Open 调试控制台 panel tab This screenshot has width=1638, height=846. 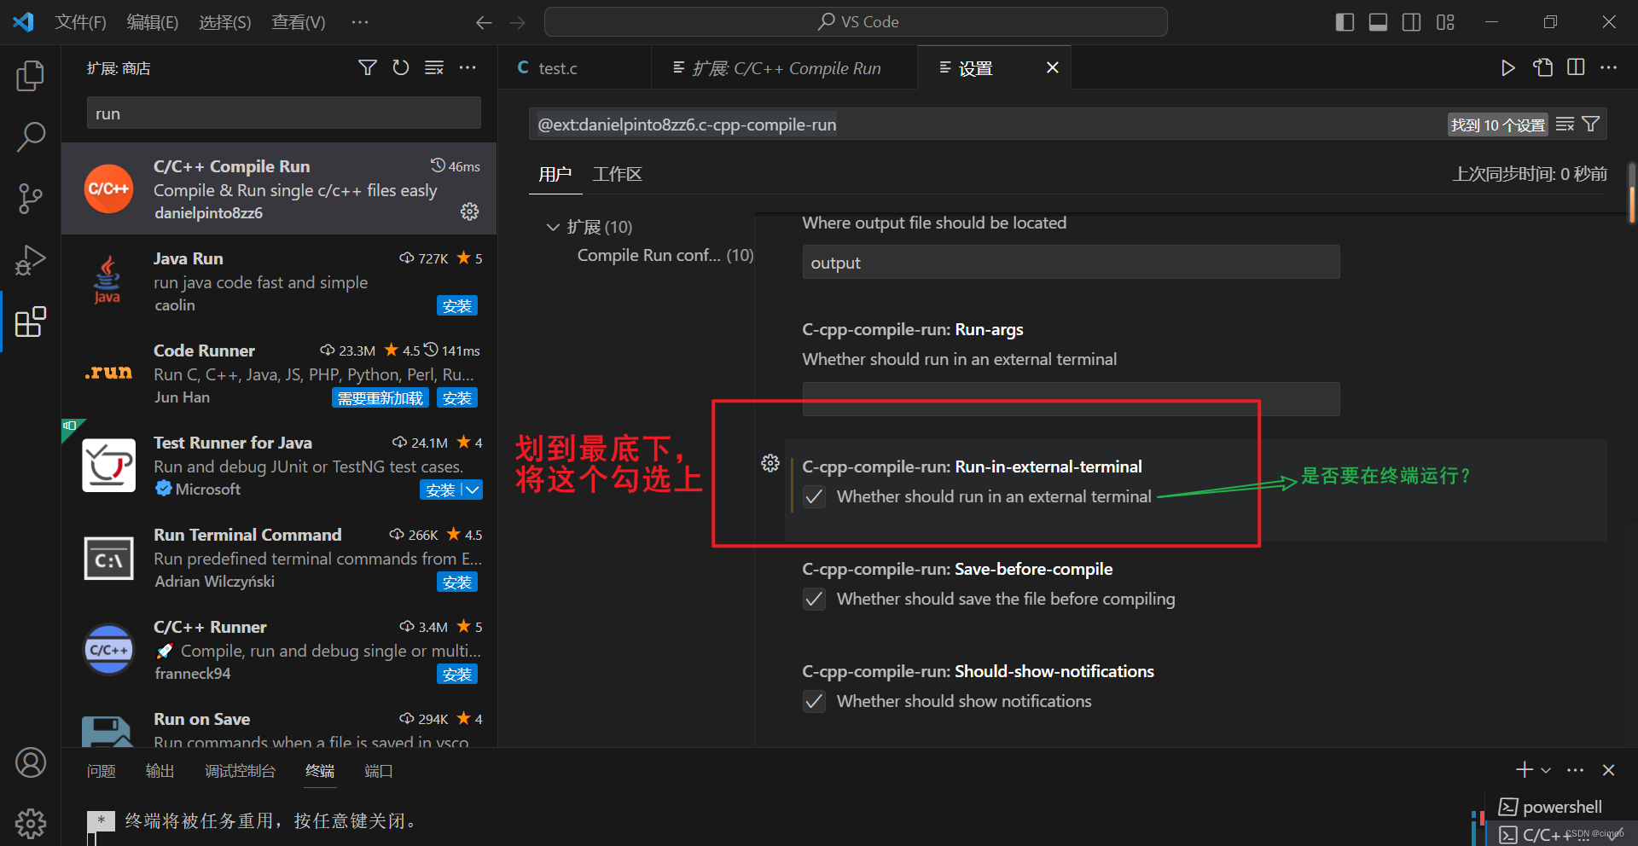241,771
